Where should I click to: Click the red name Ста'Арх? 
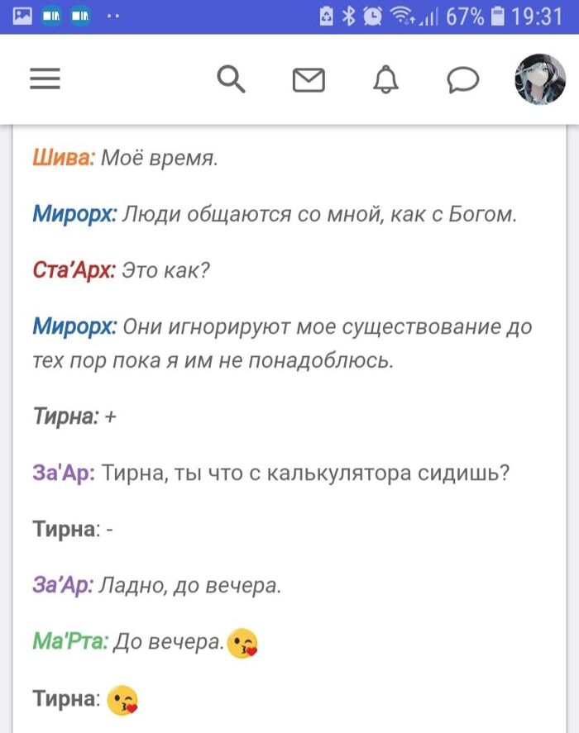coord(74,270)
